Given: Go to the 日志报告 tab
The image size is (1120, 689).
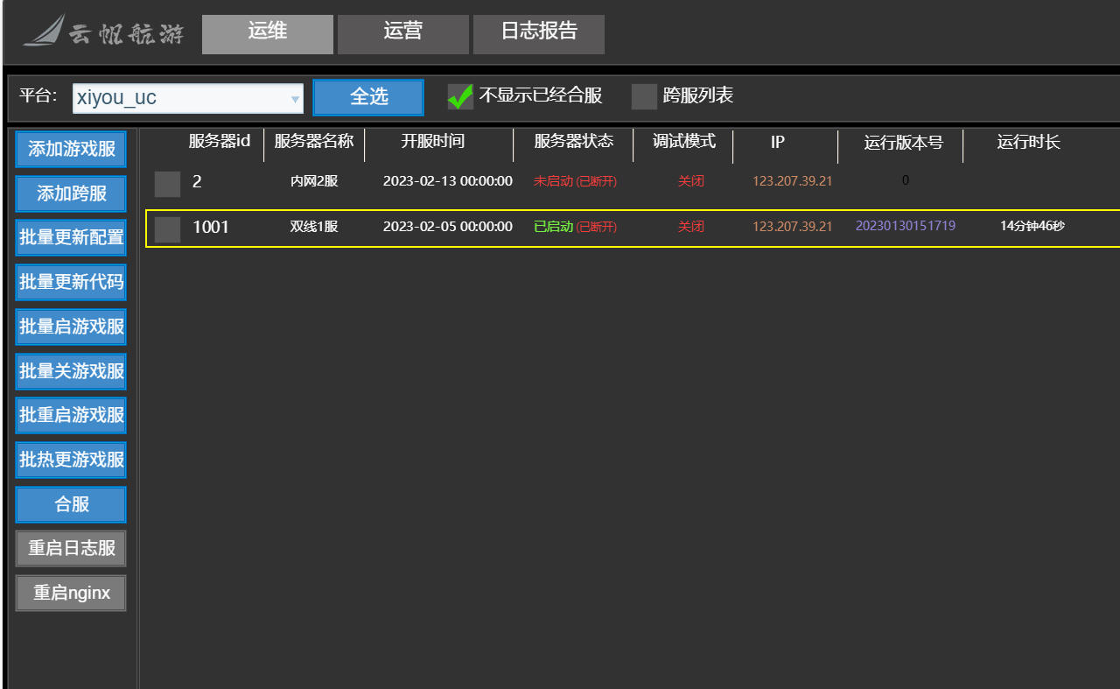Looking at the screenshot, I should pos(538,33).
